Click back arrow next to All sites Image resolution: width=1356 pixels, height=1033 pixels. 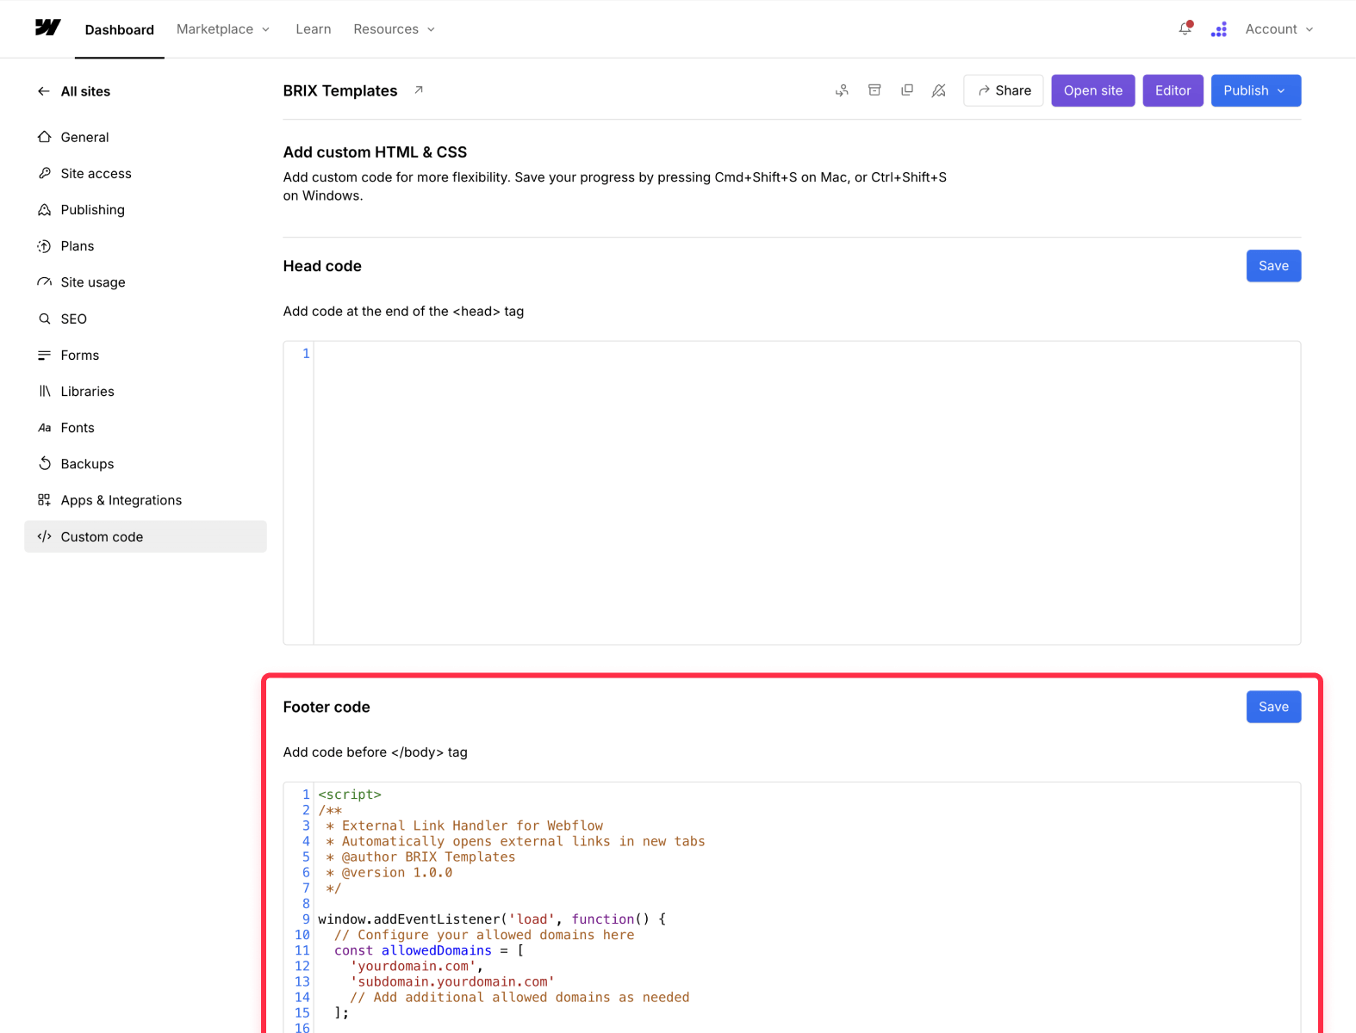coord(44,91)
